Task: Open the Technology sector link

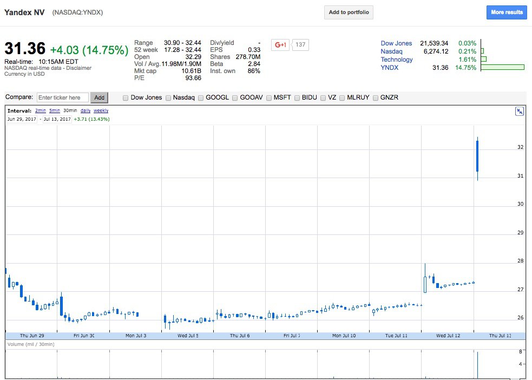Action: [x=397, y=60]
